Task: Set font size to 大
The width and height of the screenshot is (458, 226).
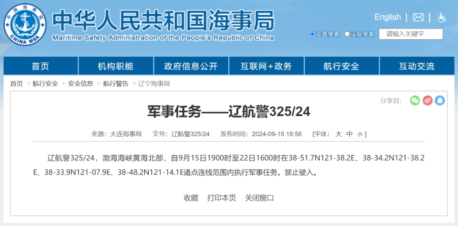Action: pyautogui.click(x=338, y=134)
